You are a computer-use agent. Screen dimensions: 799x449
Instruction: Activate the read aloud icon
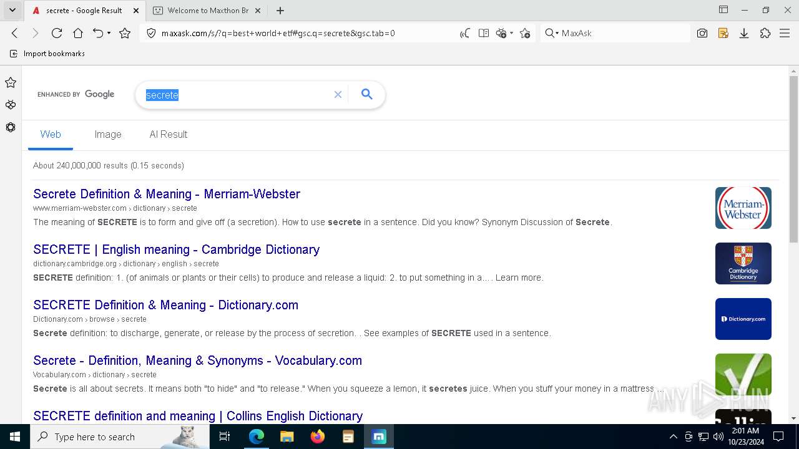point(465,33)
